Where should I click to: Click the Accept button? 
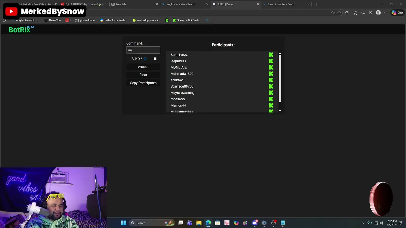[143, 67]
